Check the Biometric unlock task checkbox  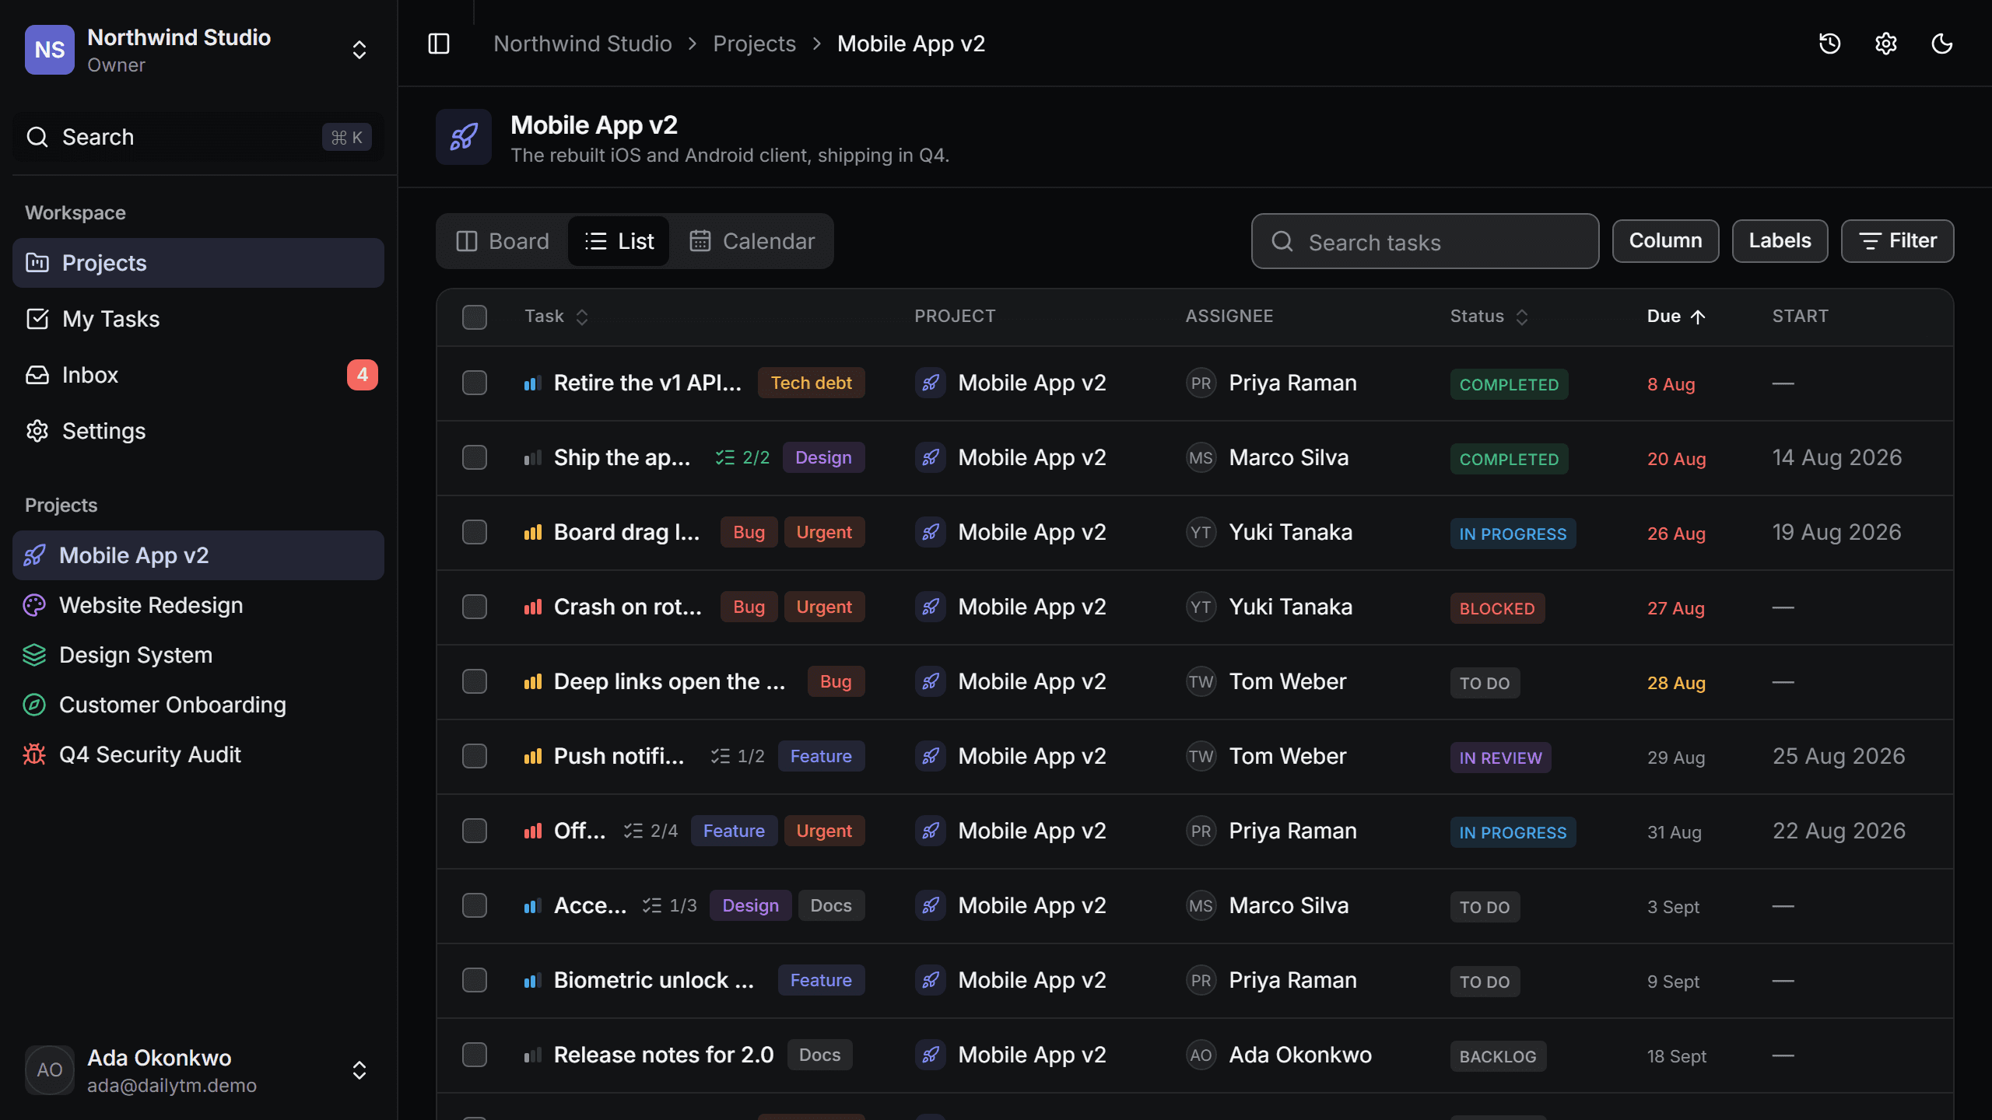click(x=475, y=980)
